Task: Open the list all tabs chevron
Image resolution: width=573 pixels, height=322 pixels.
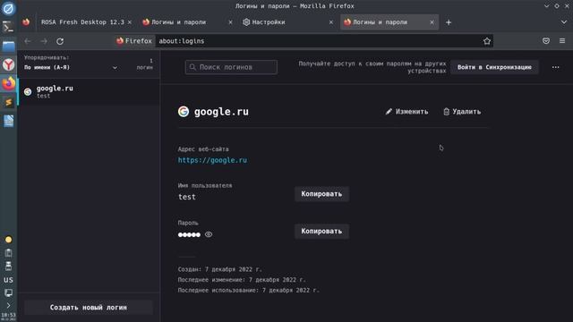Action: 564,22
